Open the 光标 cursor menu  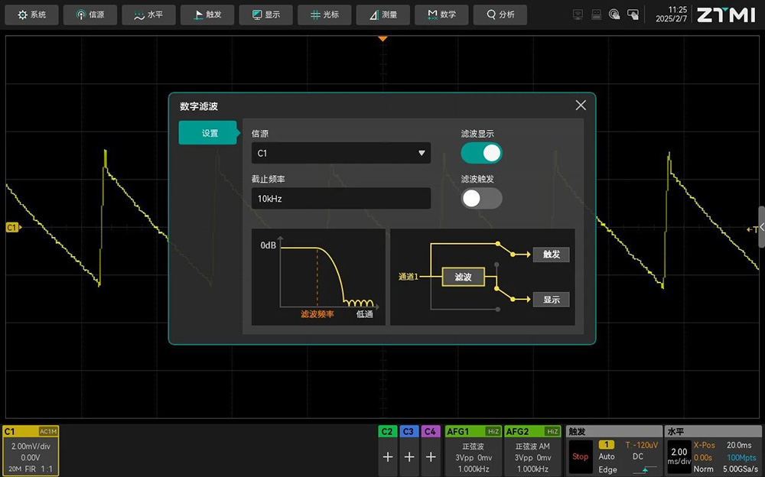[x=324, y=15]
